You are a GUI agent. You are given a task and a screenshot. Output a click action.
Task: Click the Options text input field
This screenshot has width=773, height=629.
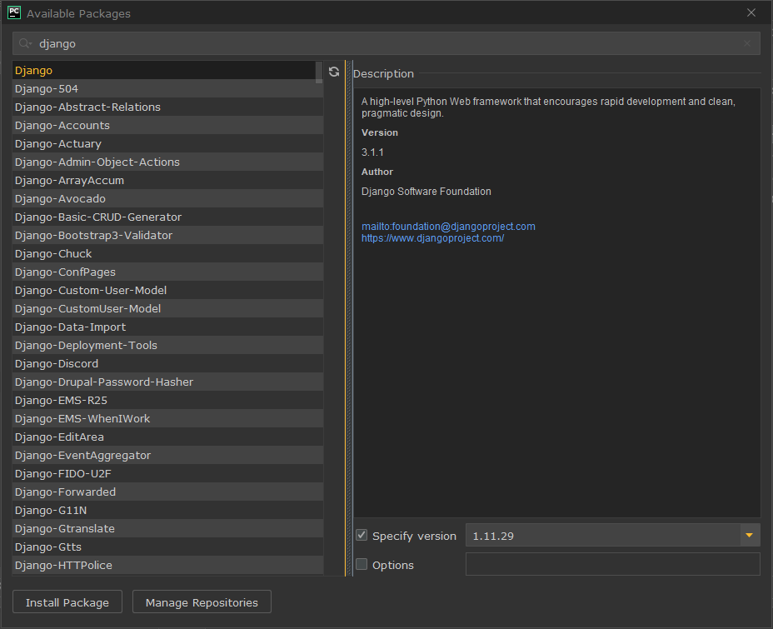(x=613, y=564)
